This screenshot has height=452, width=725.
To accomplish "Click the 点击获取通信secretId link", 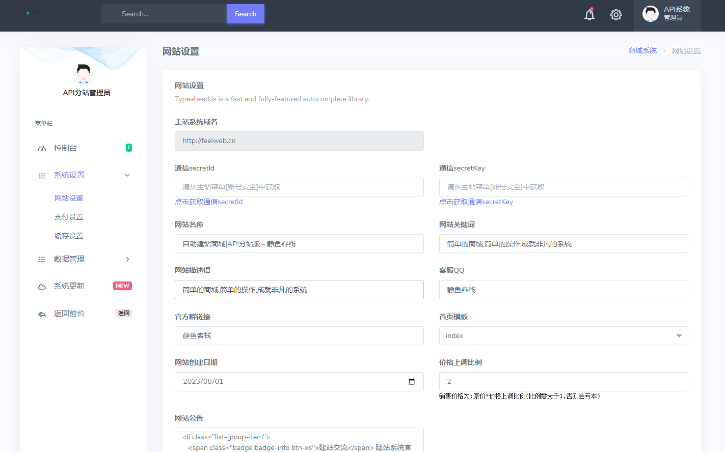I will tap(208, 202).
